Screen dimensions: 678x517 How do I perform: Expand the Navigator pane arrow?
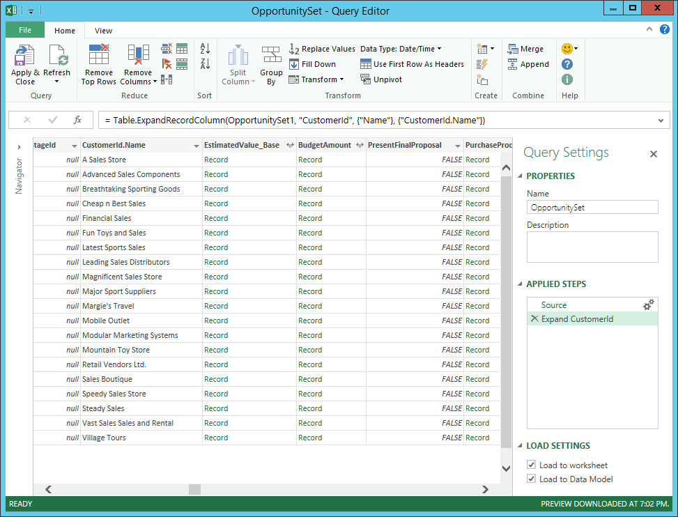19,147
